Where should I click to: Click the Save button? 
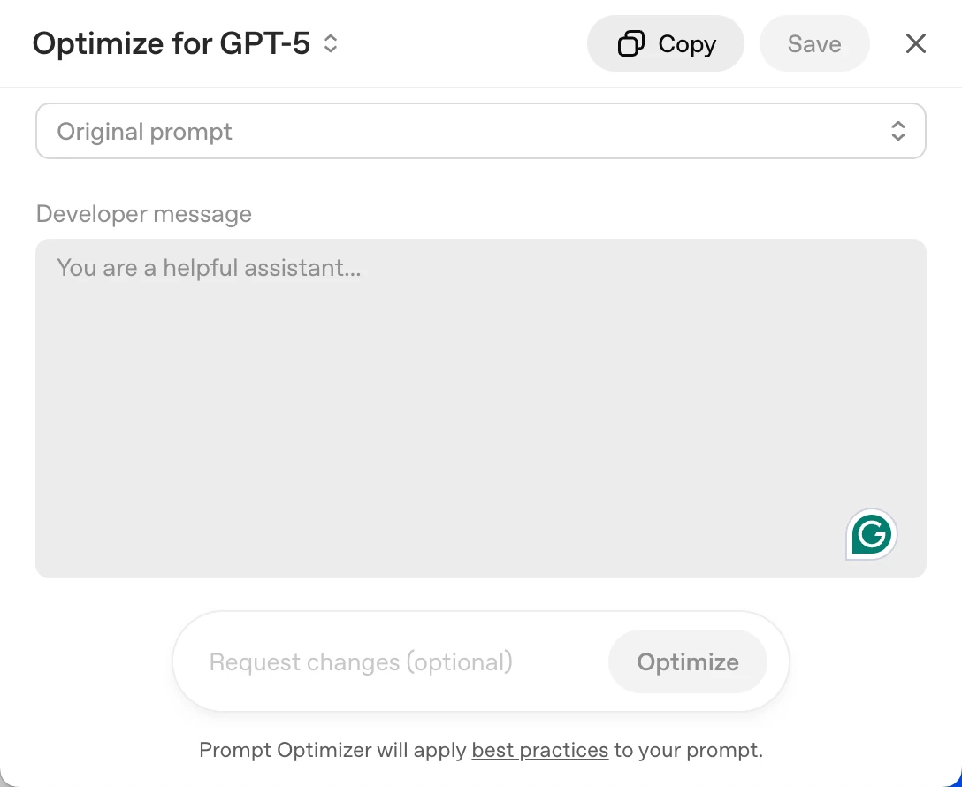coord(814,43)
